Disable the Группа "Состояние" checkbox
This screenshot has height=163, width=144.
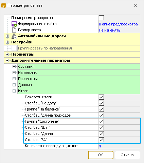click(x=101, y=121)
